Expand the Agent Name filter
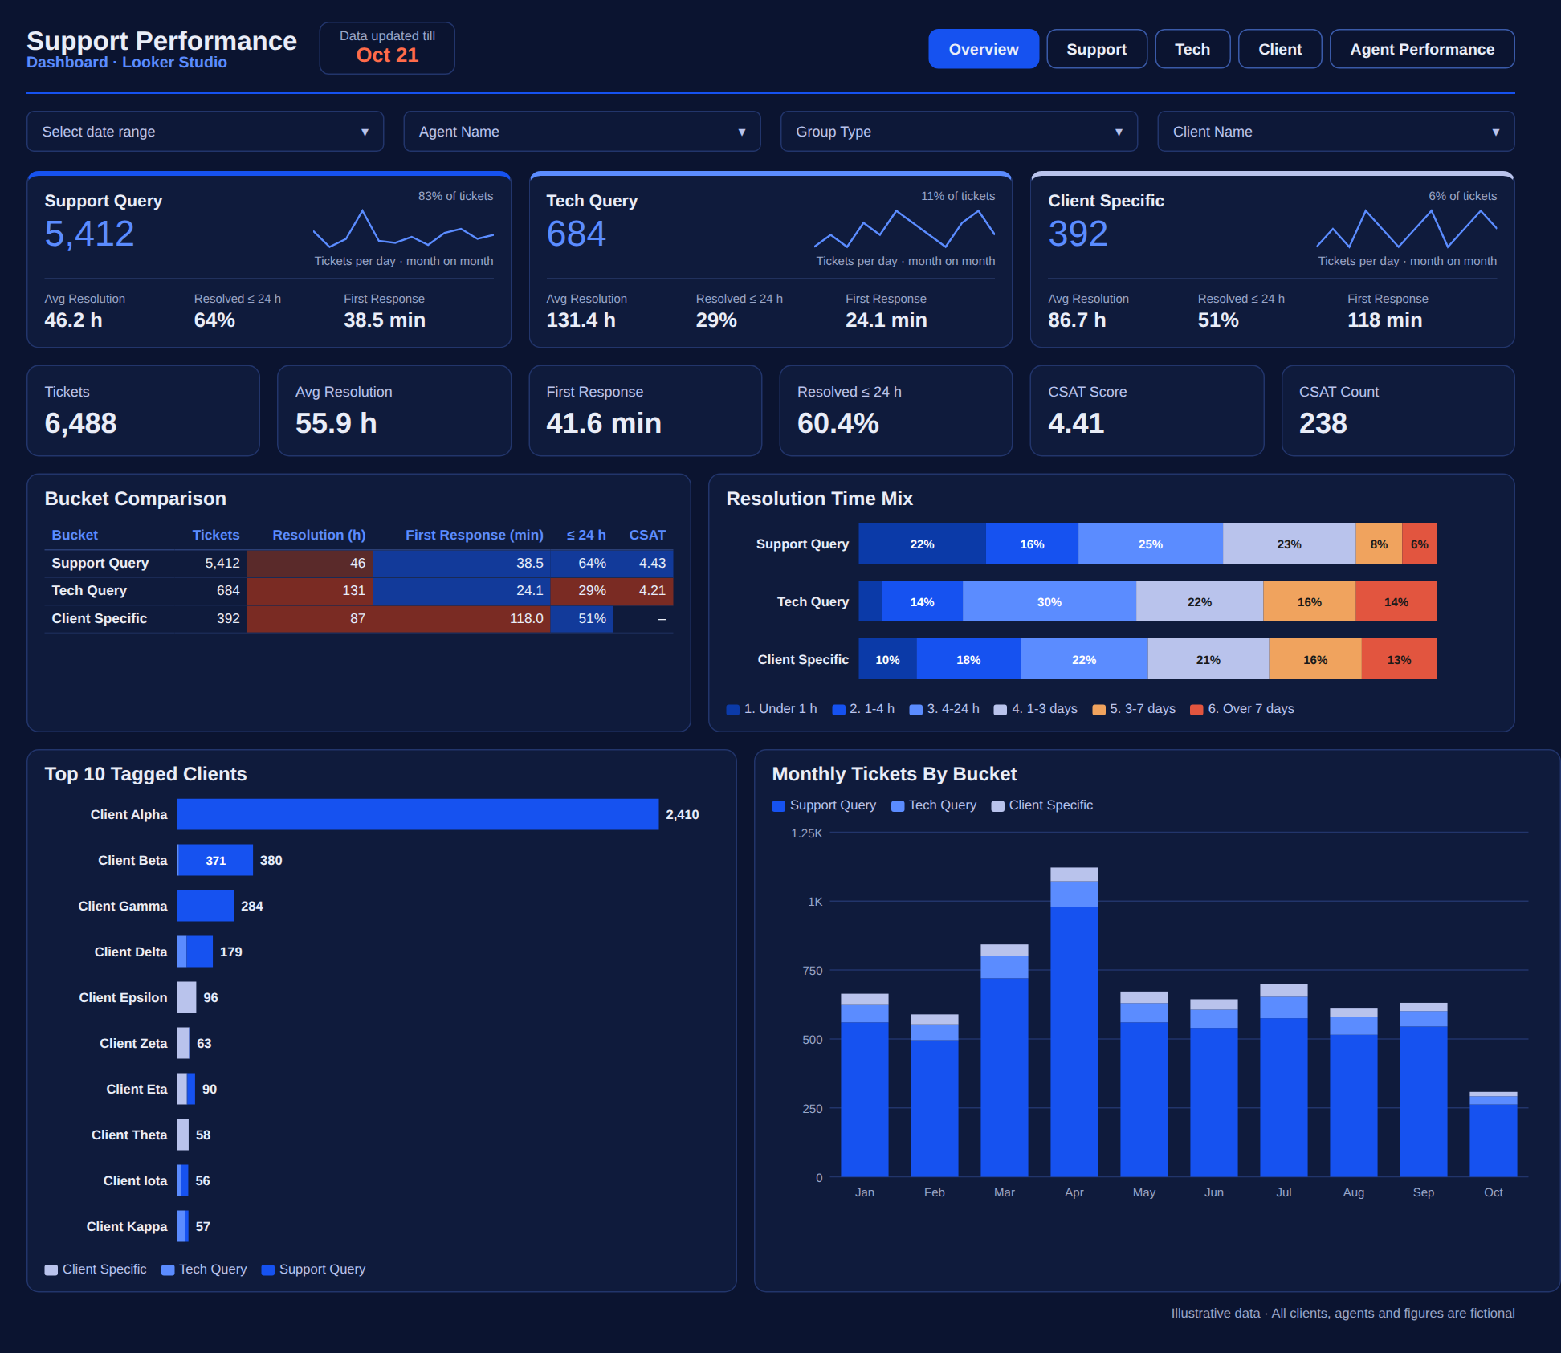 581,132
